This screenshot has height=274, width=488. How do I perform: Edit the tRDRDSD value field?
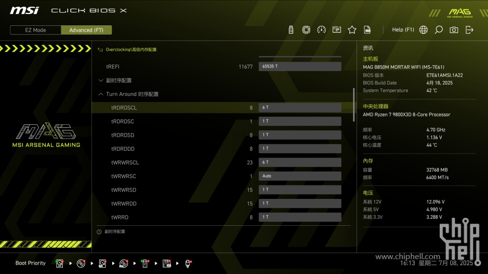tap(300, 135)
